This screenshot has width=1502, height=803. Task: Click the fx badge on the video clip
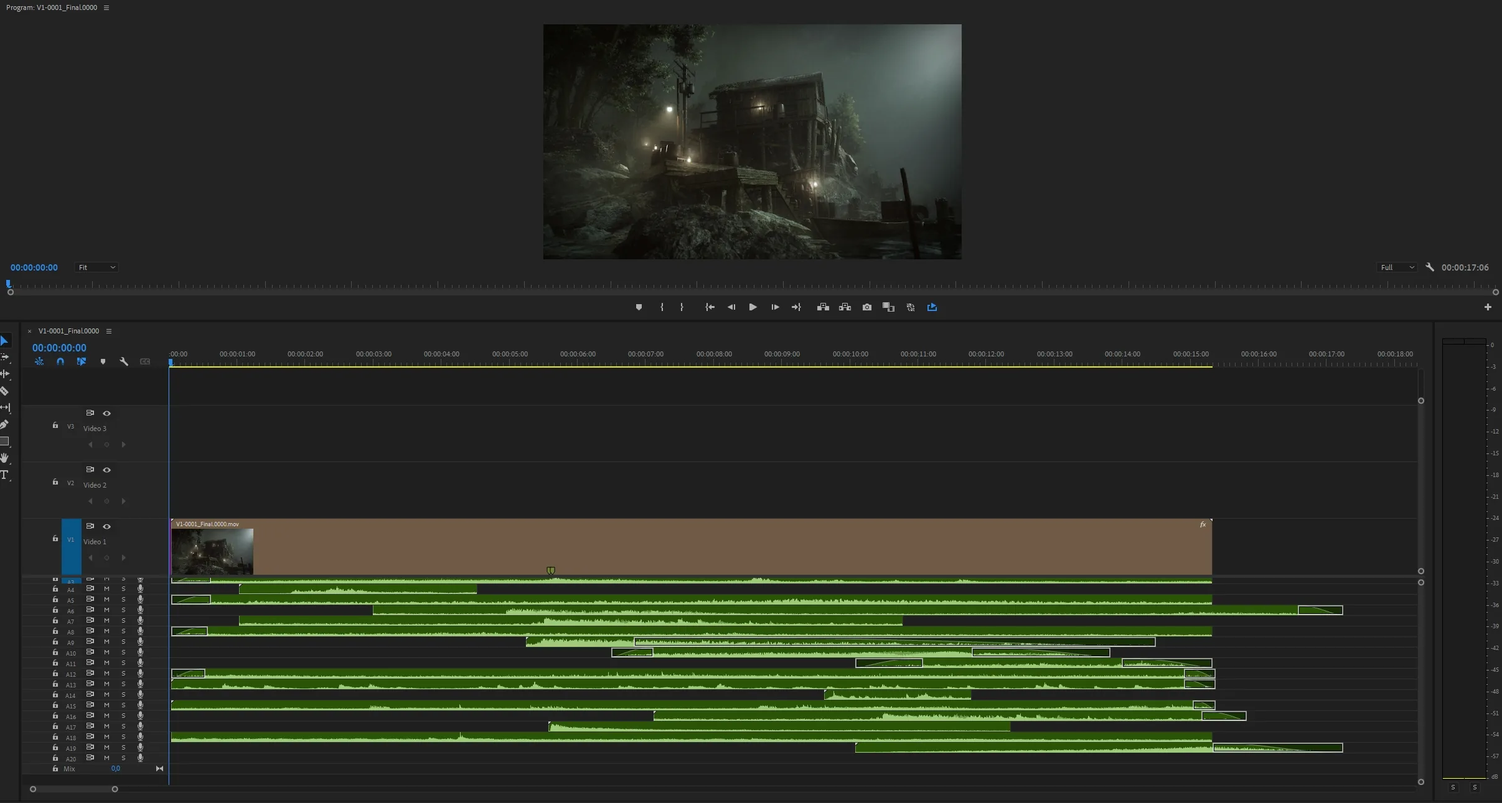pyautogui.click(x=1203, y=525)
